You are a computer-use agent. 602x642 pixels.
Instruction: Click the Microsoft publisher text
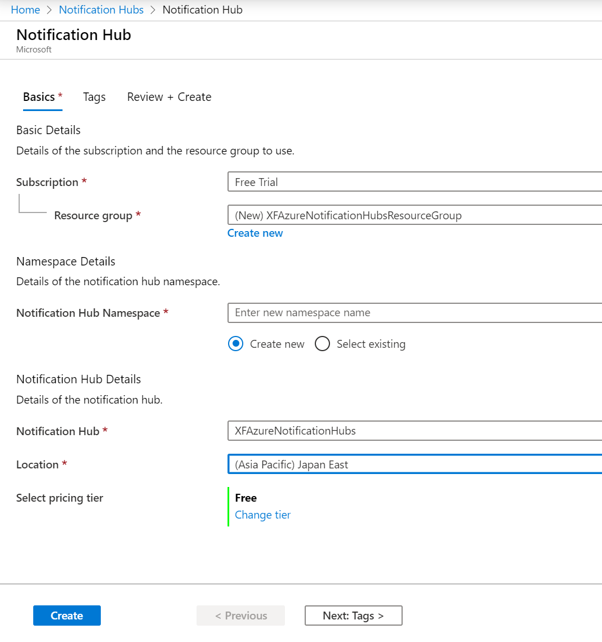[34, 50]
